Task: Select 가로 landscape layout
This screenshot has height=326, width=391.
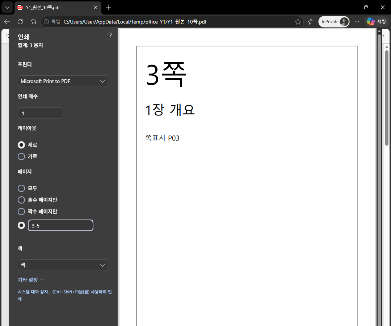Action: click(21, 156)
